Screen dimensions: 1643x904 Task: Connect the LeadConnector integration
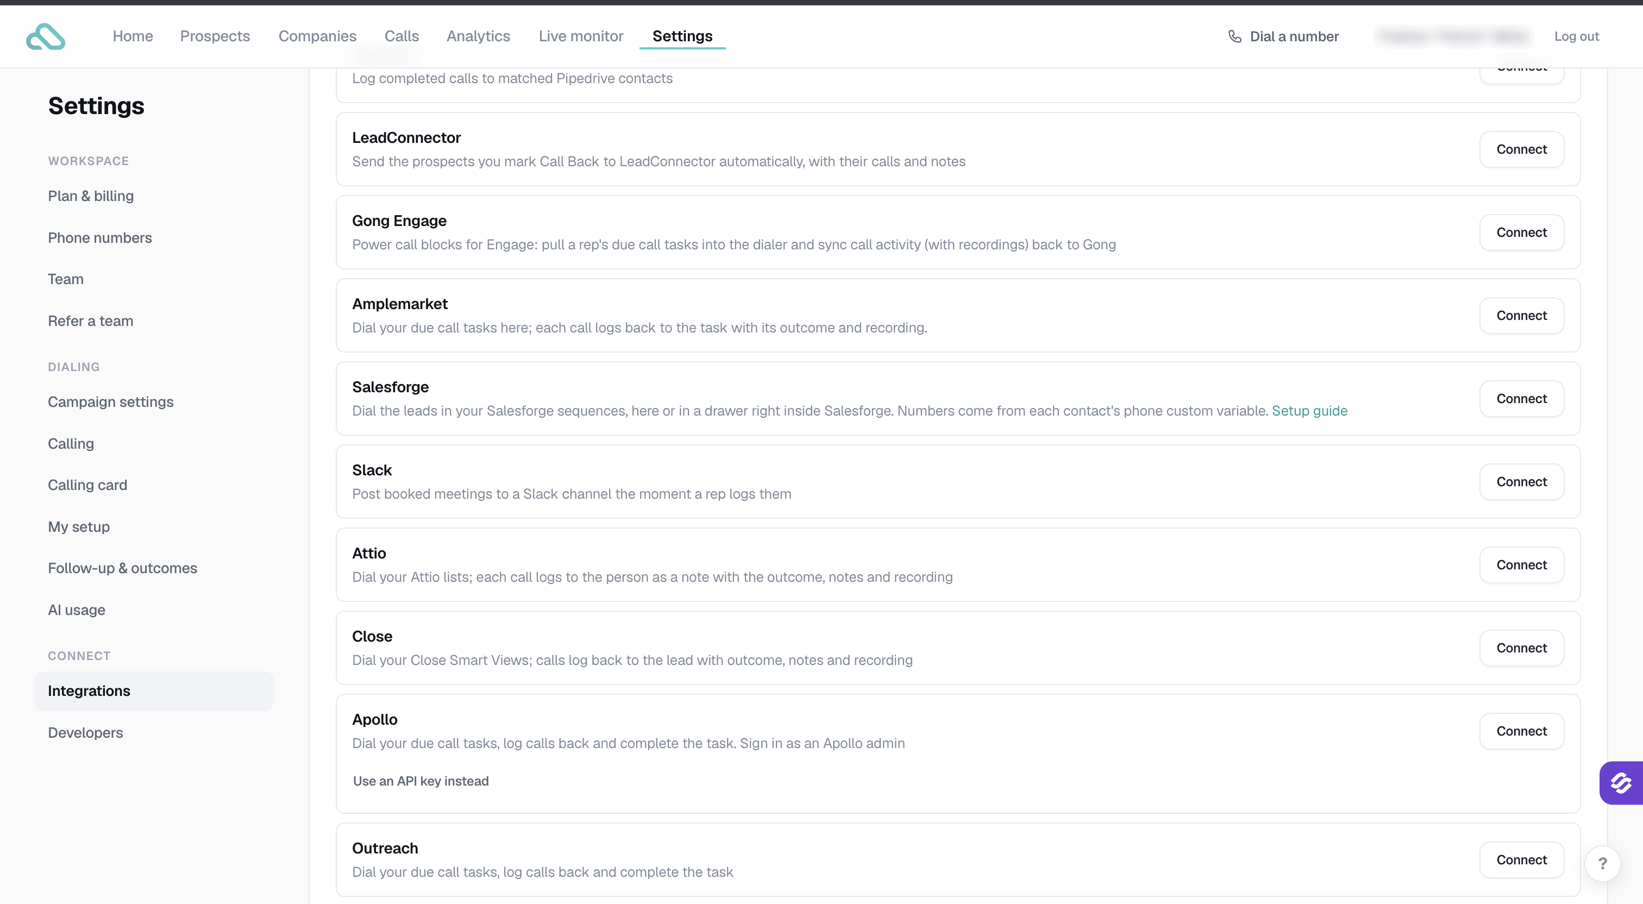[1522, 149]
